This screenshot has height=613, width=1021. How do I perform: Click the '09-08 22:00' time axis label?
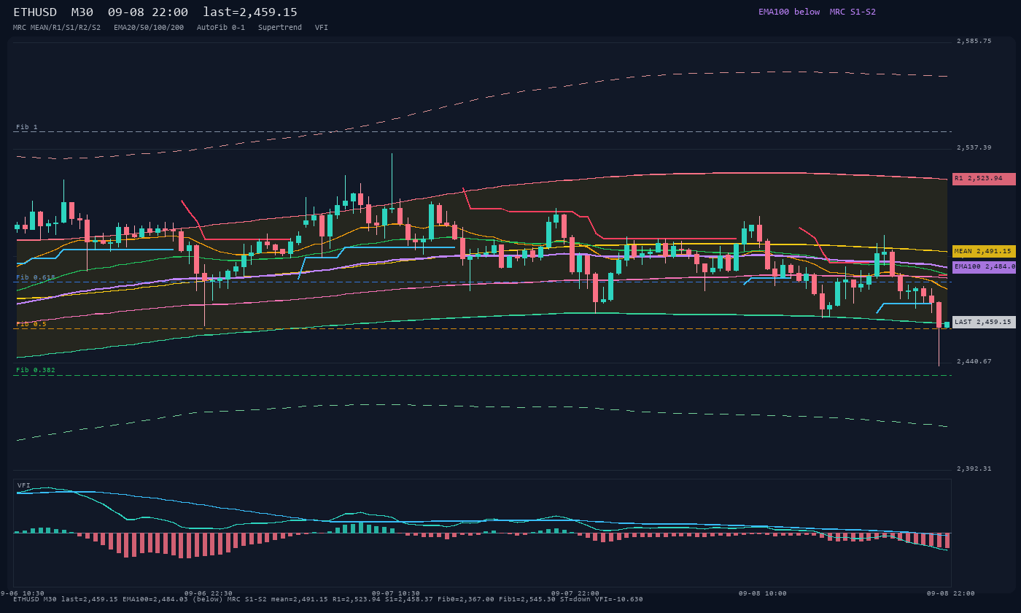pos(951,593)
